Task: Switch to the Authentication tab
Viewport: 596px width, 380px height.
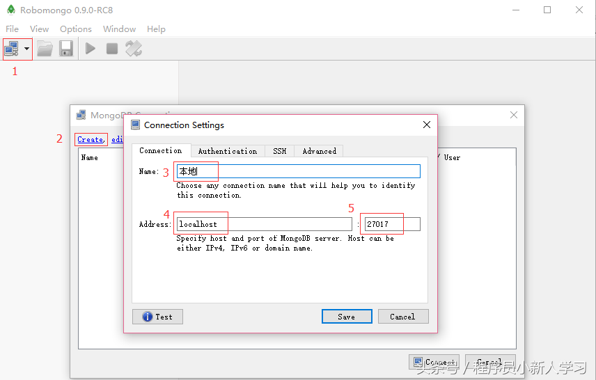Action: pos(228,151)
